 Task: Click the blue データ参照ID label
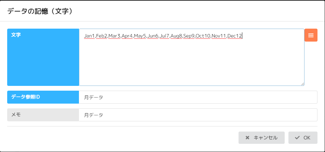pos(43,97)
